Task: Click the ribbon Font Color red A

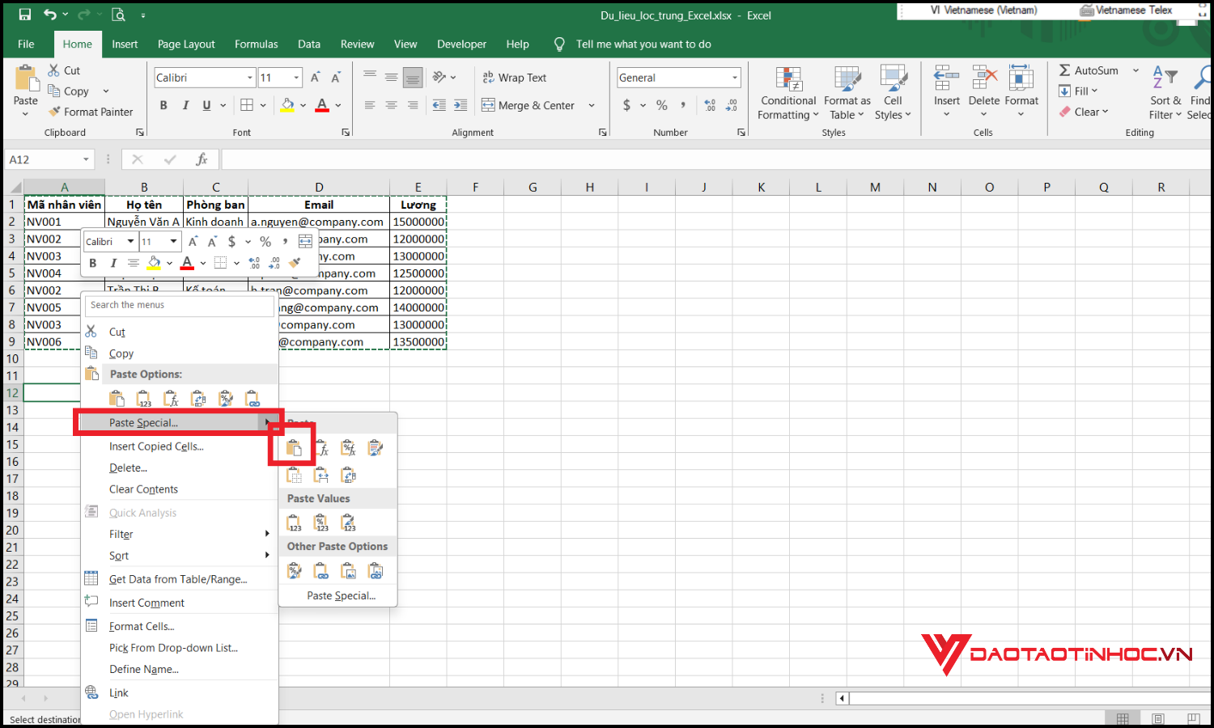Action: pos(322,105)
